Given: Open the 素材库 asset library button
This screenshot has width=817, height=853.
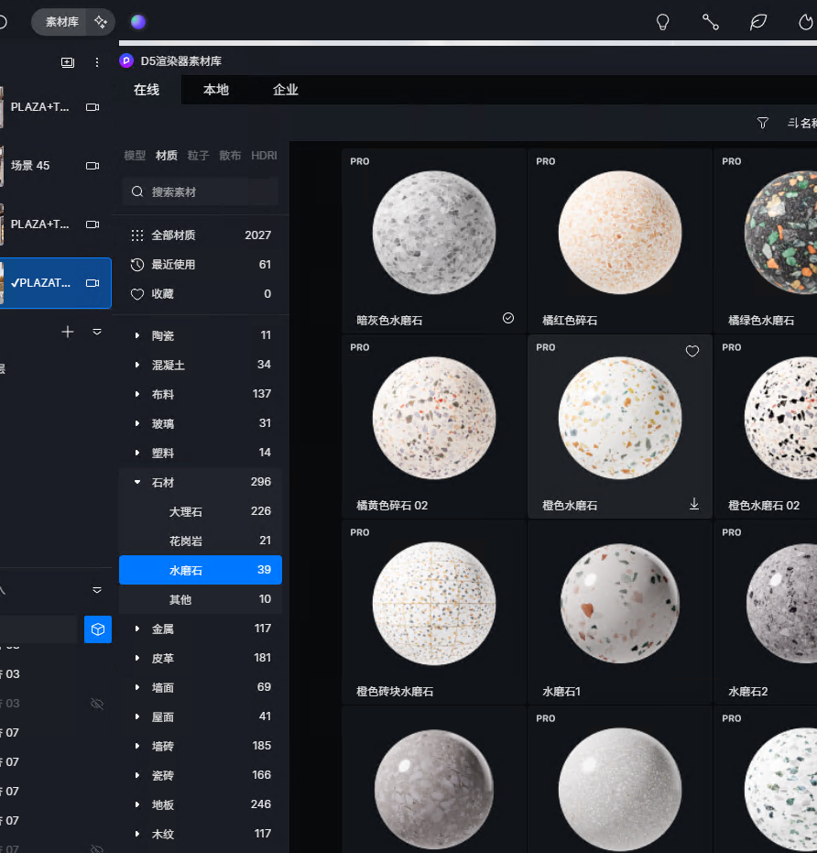Looking at the screenshot, I should pyautogui.click(x=62, y=22).
